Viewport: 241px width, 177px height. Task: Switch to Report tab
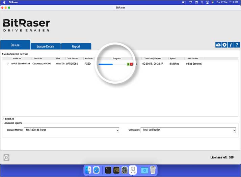click(76, 47)
